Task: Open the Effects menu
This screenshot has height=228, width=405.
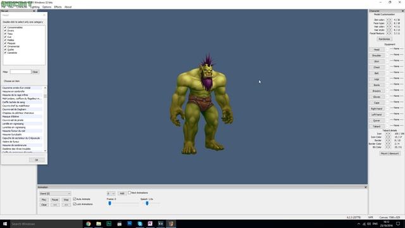Action: pyautogui.click(x=58, y=7)
